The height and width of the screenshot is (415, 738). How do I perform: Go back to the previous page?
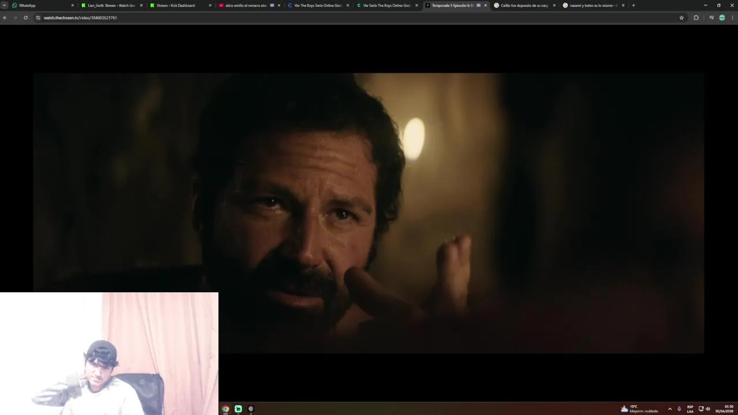click(x=5, y=18)
